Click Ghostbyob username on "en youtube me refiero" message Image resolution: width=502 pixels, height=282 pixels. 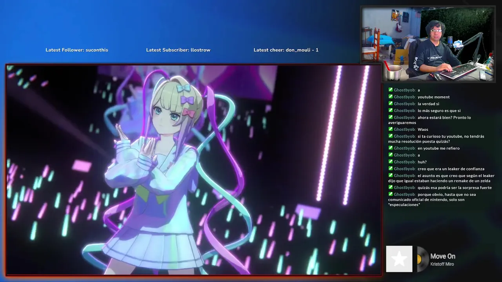click(404, 148)
